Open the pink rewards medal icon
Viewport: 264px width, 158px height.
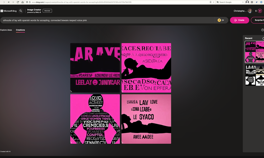[x=260, y=11]
